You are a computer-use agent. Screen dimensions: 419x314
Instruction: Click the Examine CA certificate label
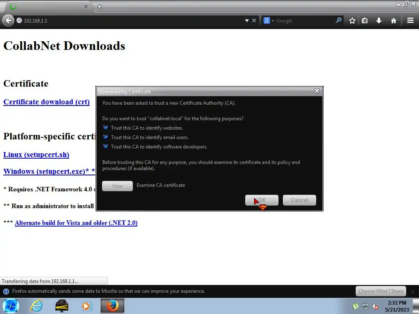click(161, 185)
